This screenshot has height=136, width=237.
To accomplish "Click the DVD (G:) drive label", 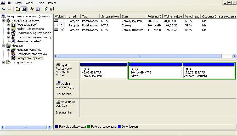I will point(61,106).
